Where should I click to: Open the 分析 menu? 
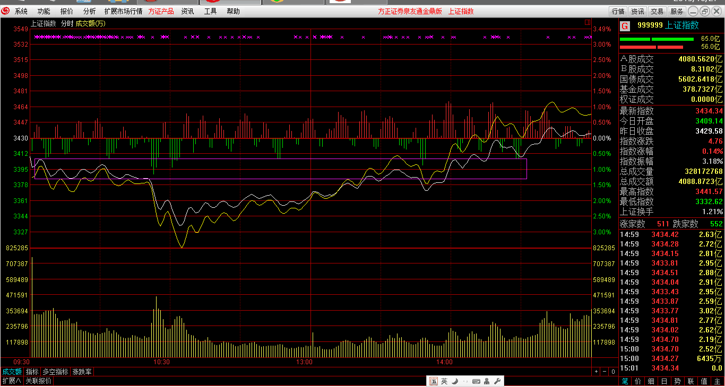coord(90,11)
